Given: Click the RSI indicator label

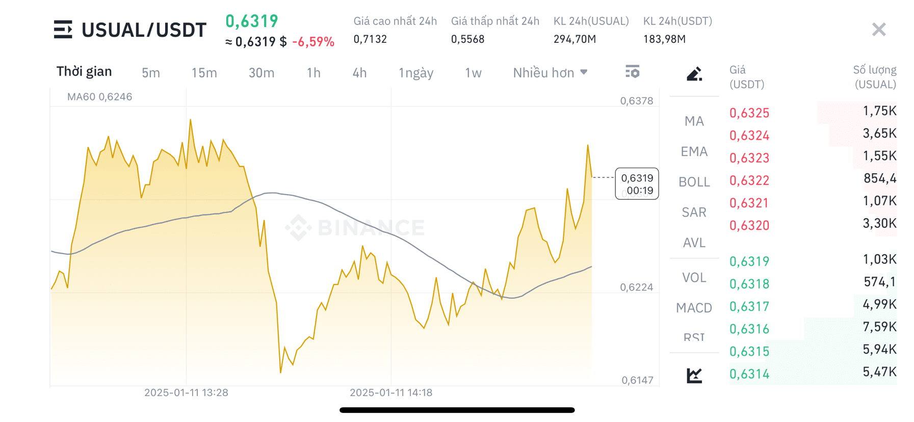Looking at the screenshot, I should tap(693, 336).
